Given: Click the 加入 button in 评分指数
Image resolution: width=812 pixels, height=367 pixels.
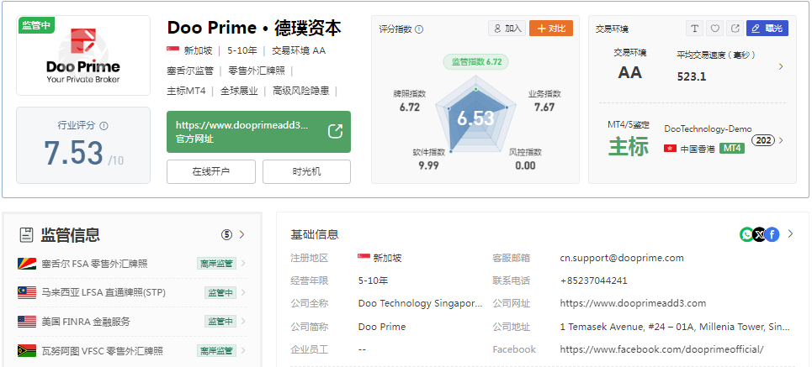Looking at the screenshot, I should pos(507,29).
